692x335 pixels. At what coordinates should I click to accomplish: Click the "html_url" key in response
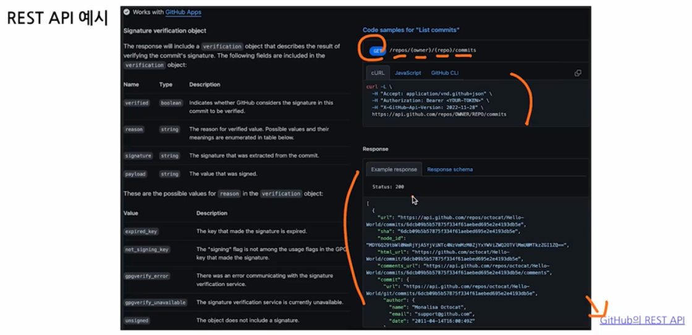[x=392, y=252]
